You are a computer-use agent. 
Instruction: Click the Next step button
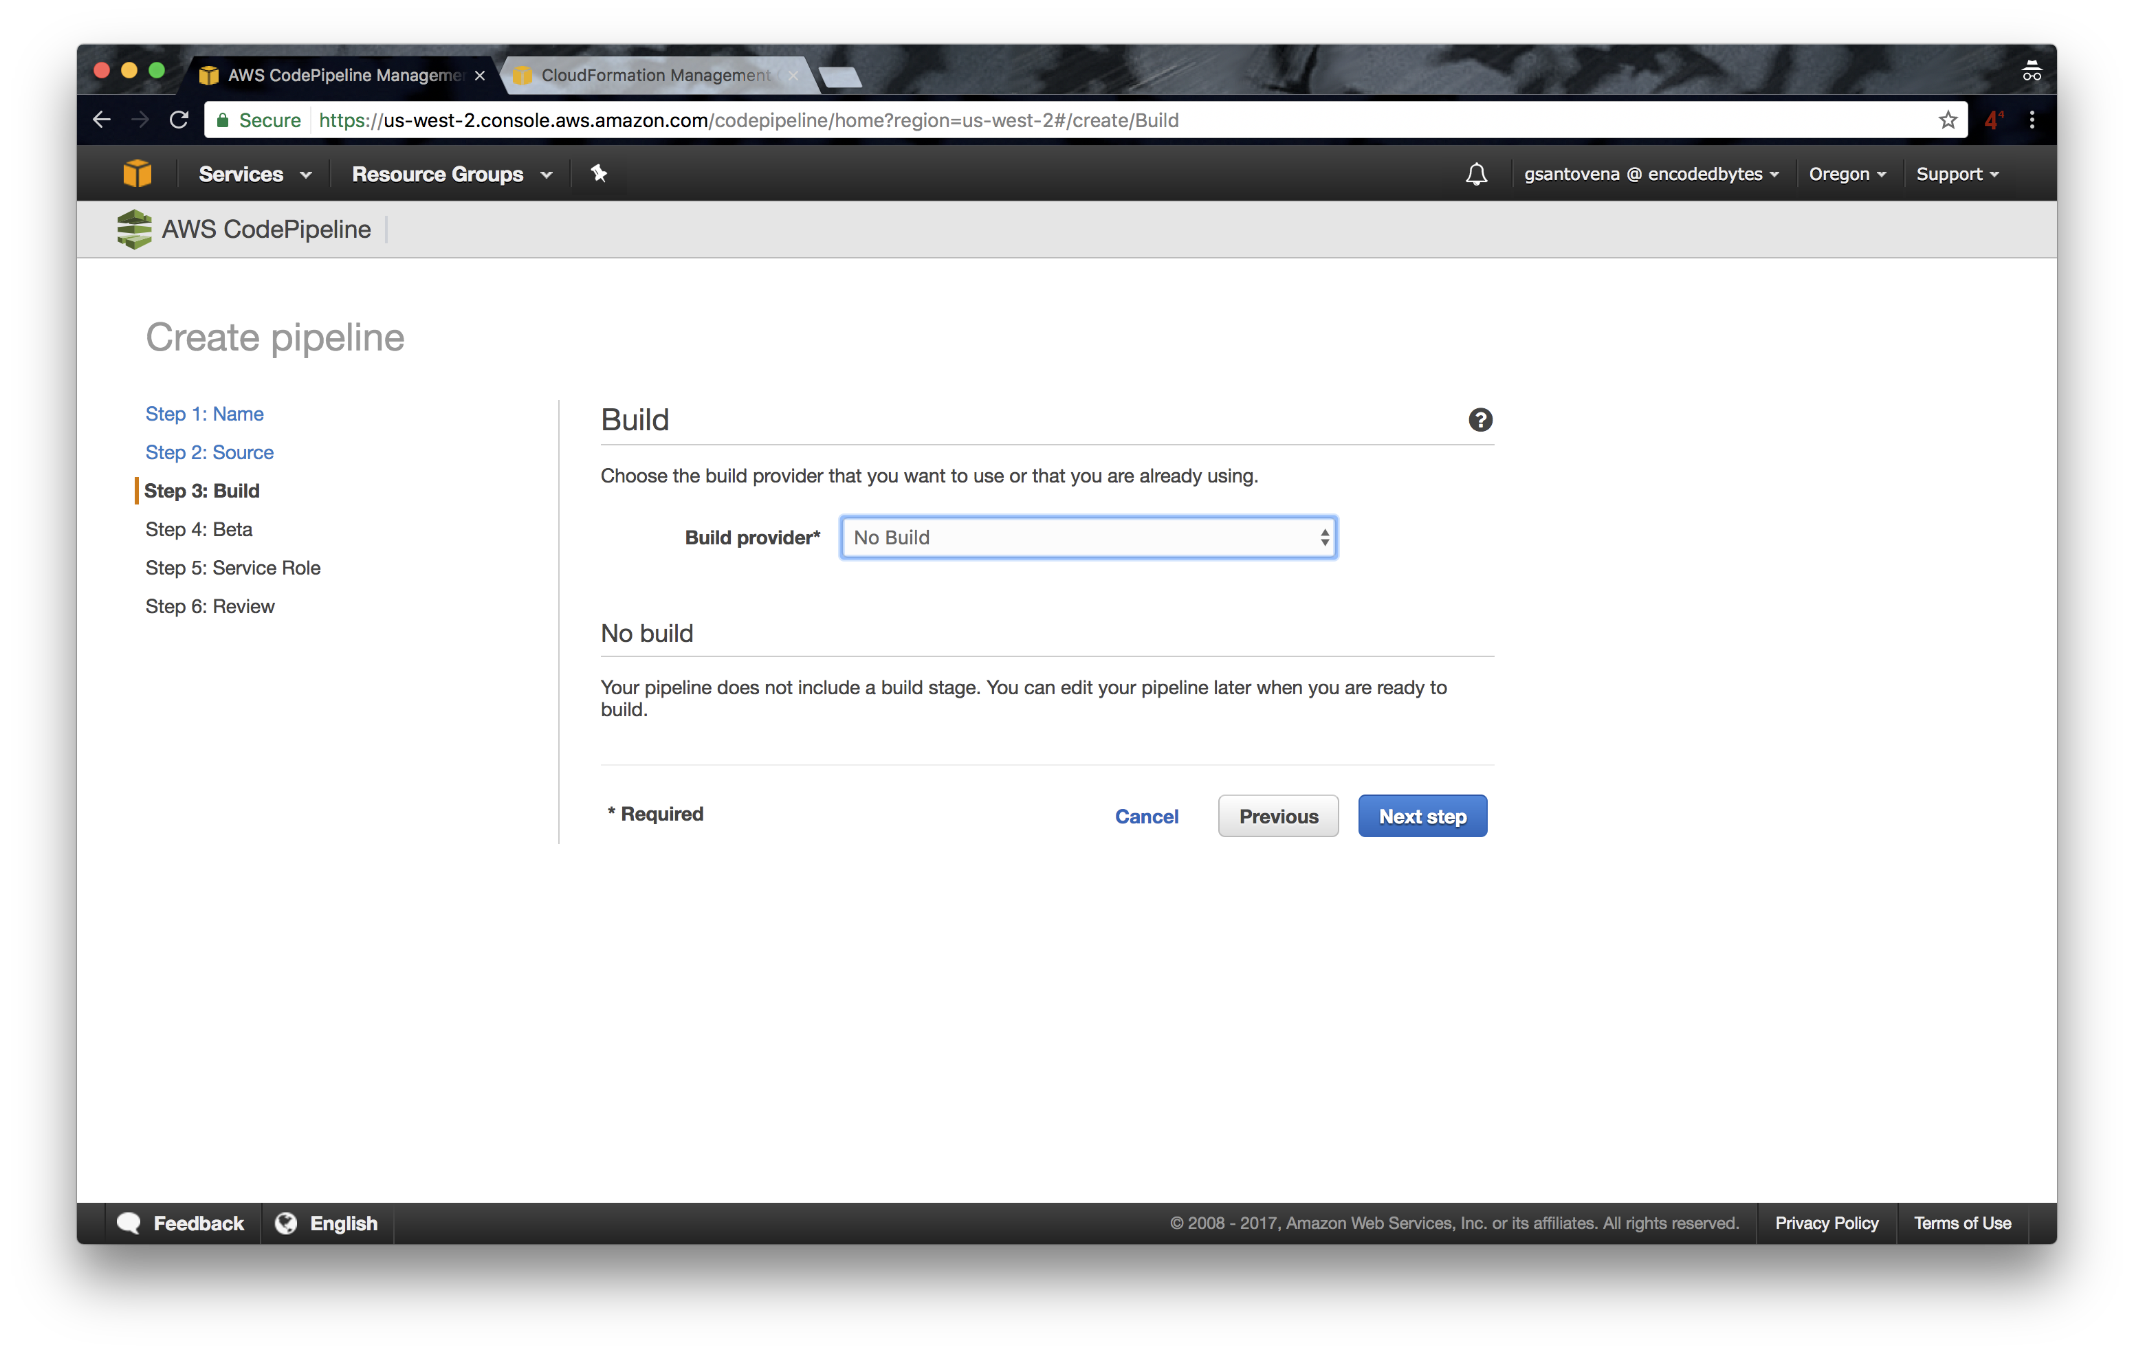point(1422,816)
